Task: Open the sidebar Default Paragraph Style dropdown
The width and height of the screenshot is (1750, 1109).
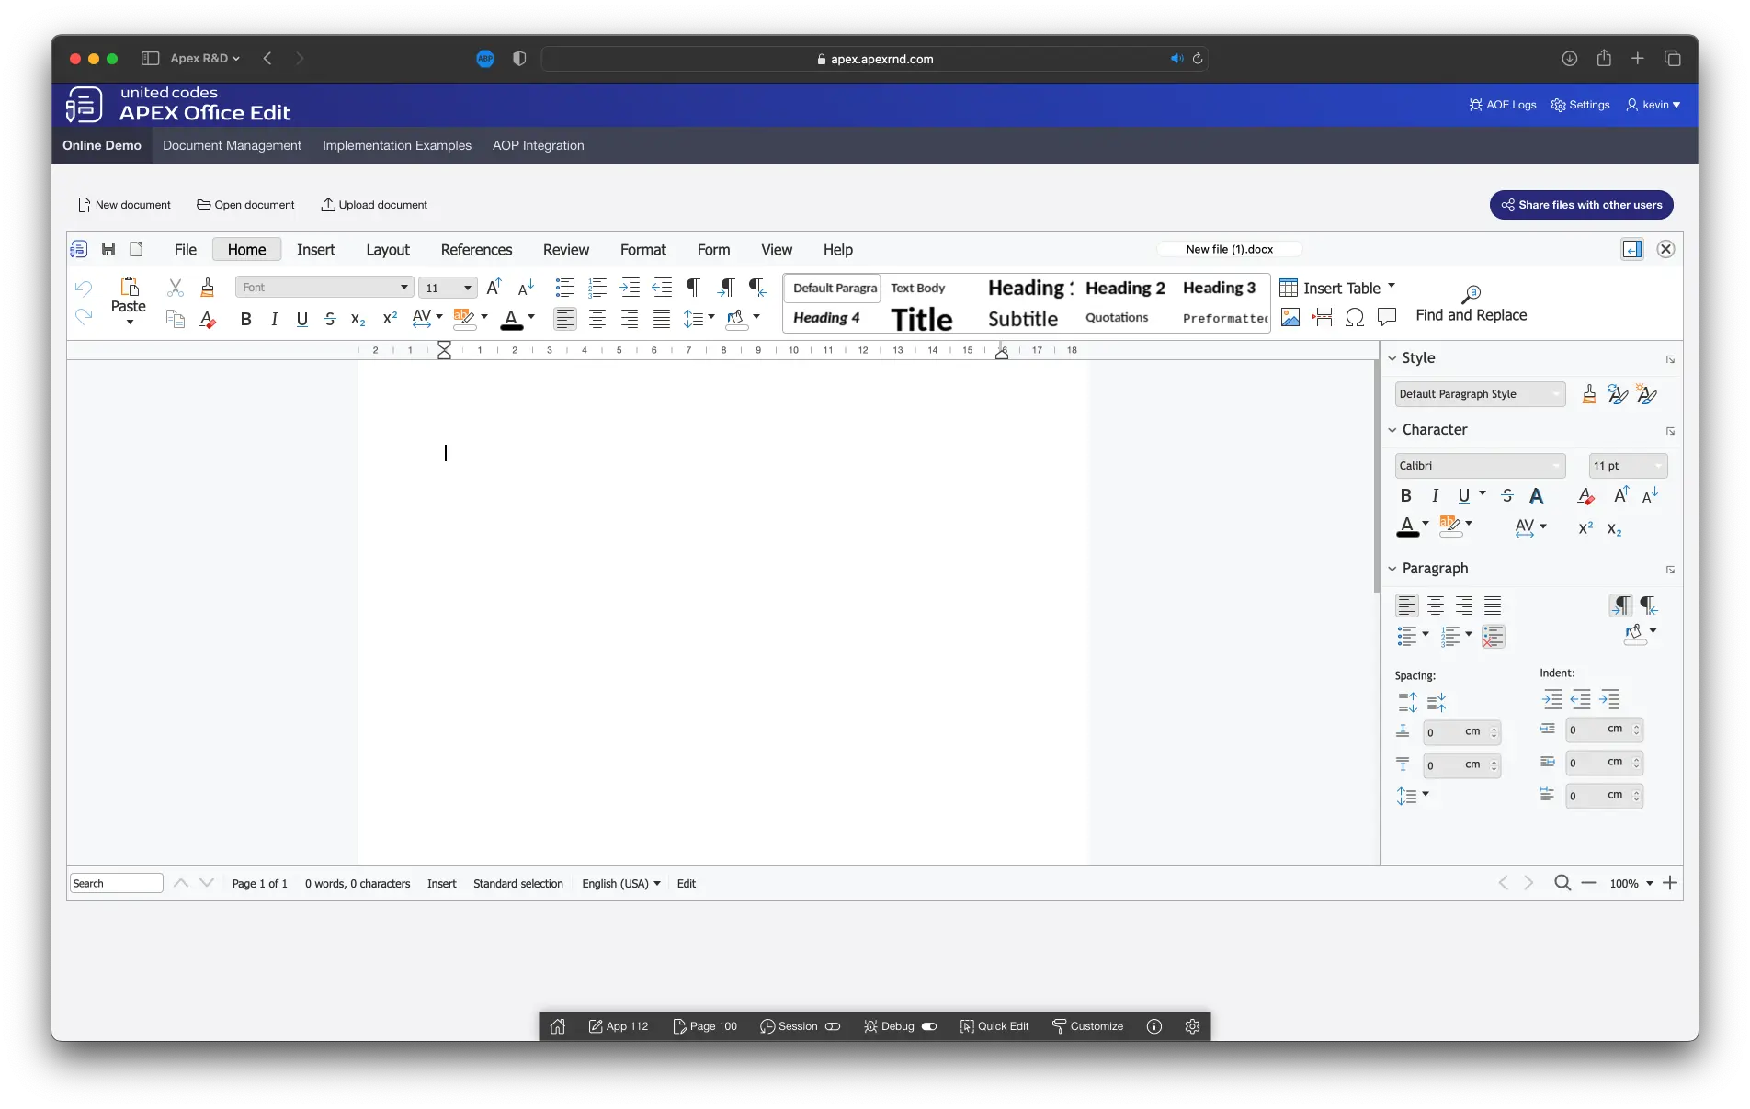Action: pos(1480,394)
